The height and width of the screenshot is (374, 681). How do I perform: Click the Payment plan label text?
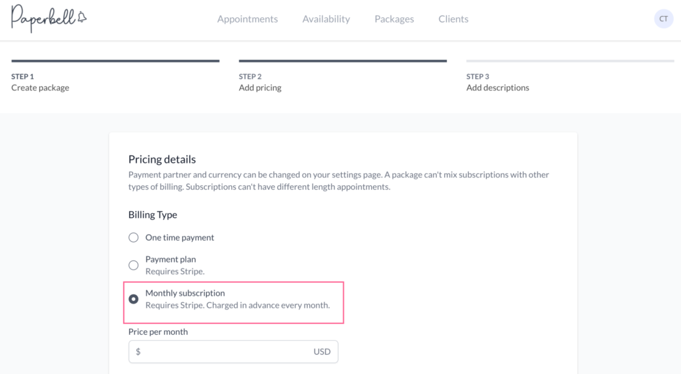coord(170,259)
